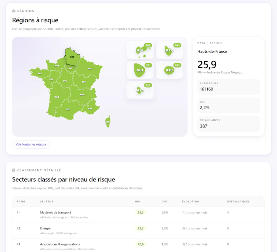
Task: Click the #3 rank cell
Action: [18, 244]
